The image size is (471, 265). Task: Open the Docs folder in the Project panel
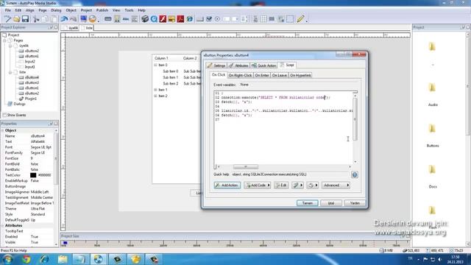432,170
